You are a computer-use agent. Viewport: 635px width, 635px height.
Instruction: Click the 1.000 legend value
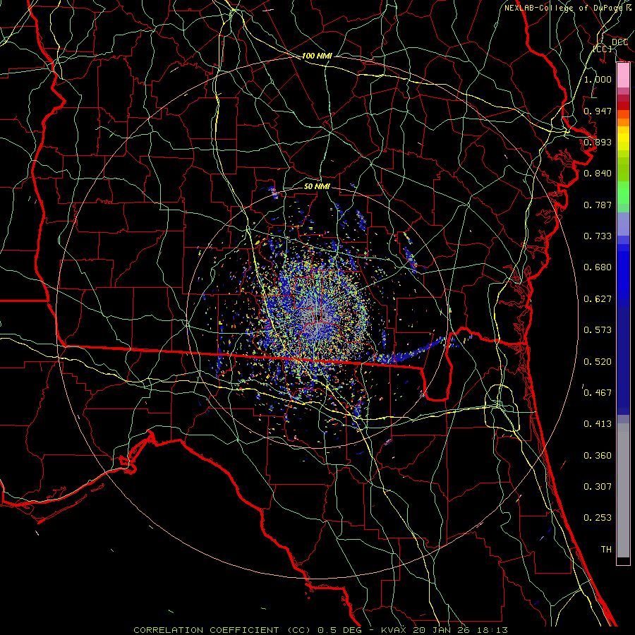coord(598,79)
